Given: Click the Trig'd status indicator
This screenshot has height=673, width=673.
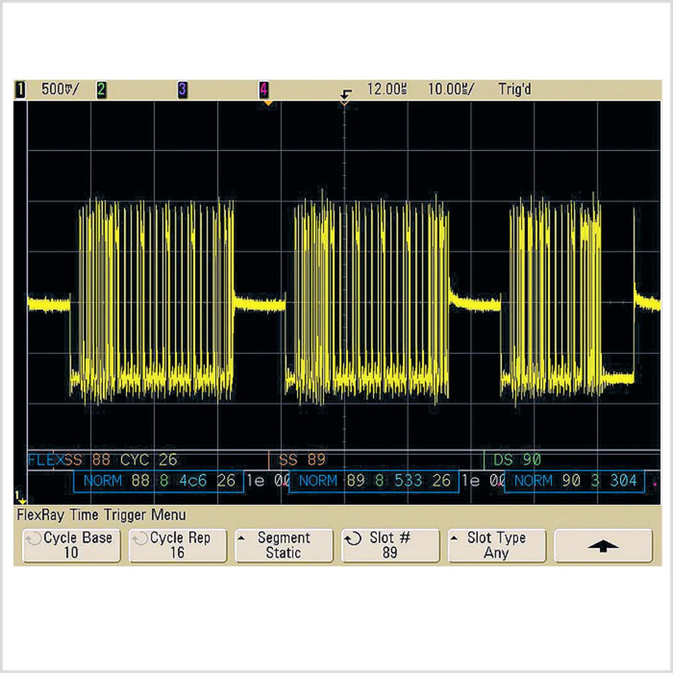Looking at the screenshot, I should 514,89.
